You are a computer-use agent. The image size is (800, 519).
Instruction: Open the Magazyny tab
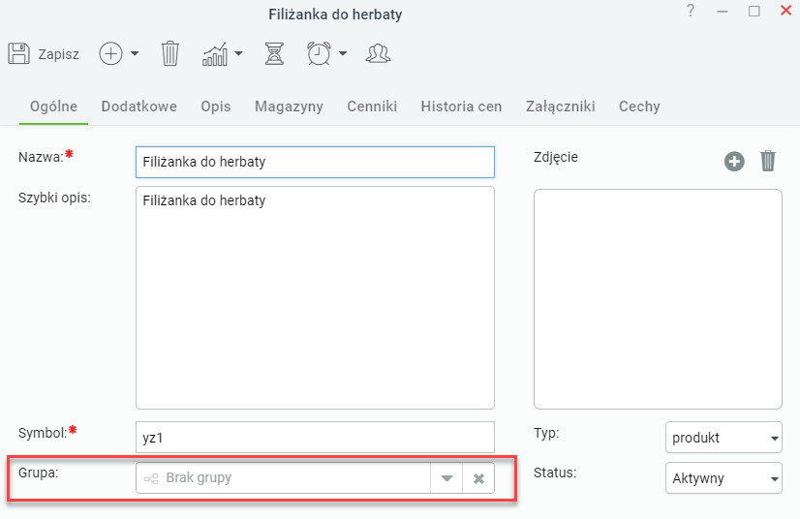pyautogui.click(x=289, y=107)
